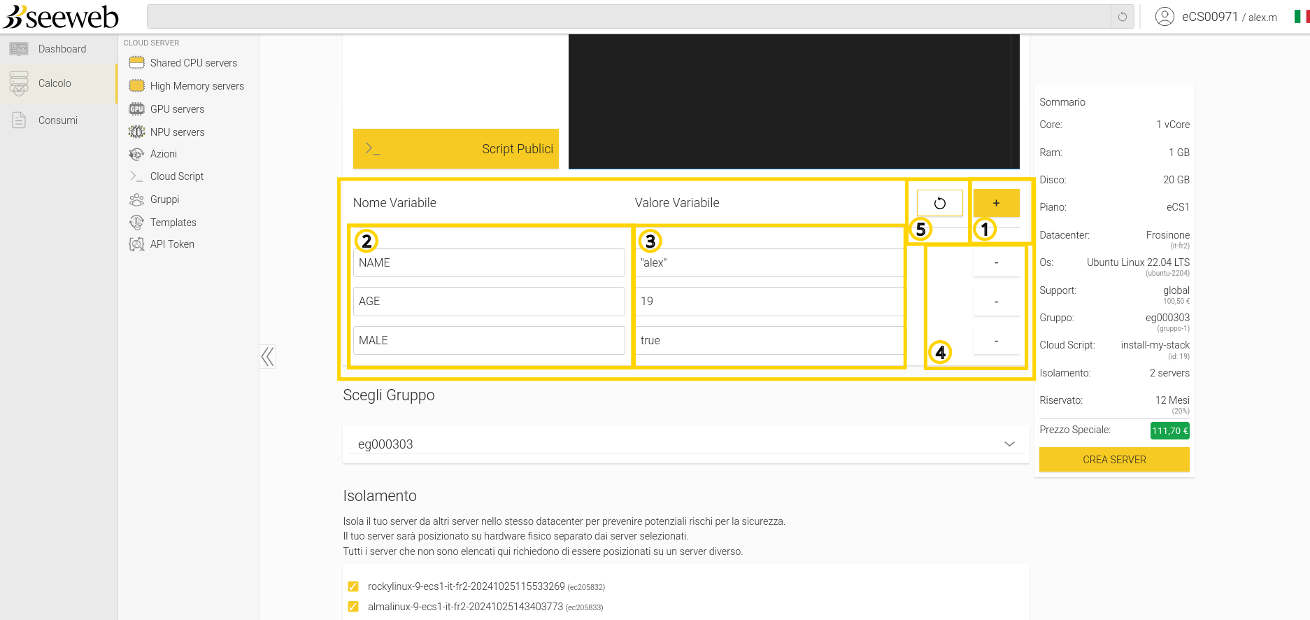
Task: Open Azioni section
Action: coord(164,154)
